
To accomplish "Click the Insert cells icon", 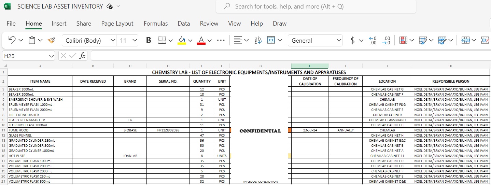I will (465, 40).
